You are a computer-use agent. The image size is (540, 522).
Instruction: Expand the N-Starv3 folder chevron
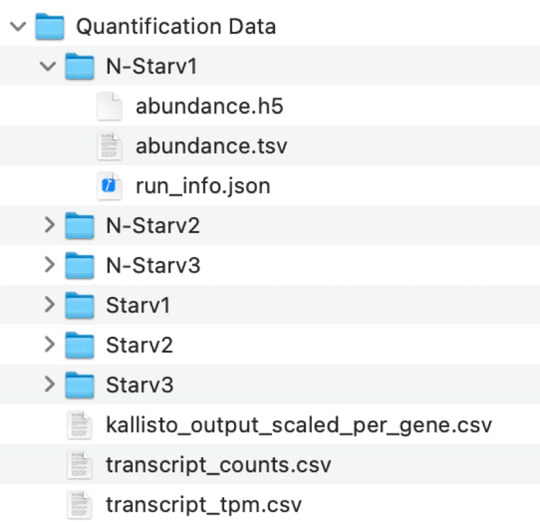[48, 265]
